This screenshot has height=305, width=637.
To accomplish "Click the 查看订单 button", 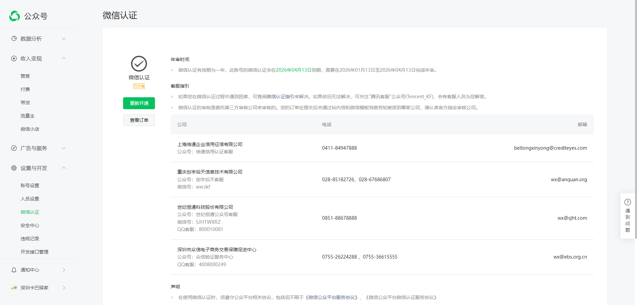I will pos(139,120).
